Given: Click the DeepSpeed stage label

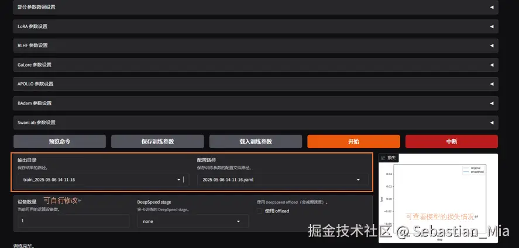Looking at the screenshot, I should click(x=154, y=202).
